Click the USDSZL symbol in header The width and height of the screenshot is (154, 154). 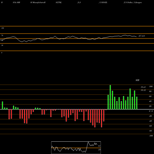[x=103, y=2]
